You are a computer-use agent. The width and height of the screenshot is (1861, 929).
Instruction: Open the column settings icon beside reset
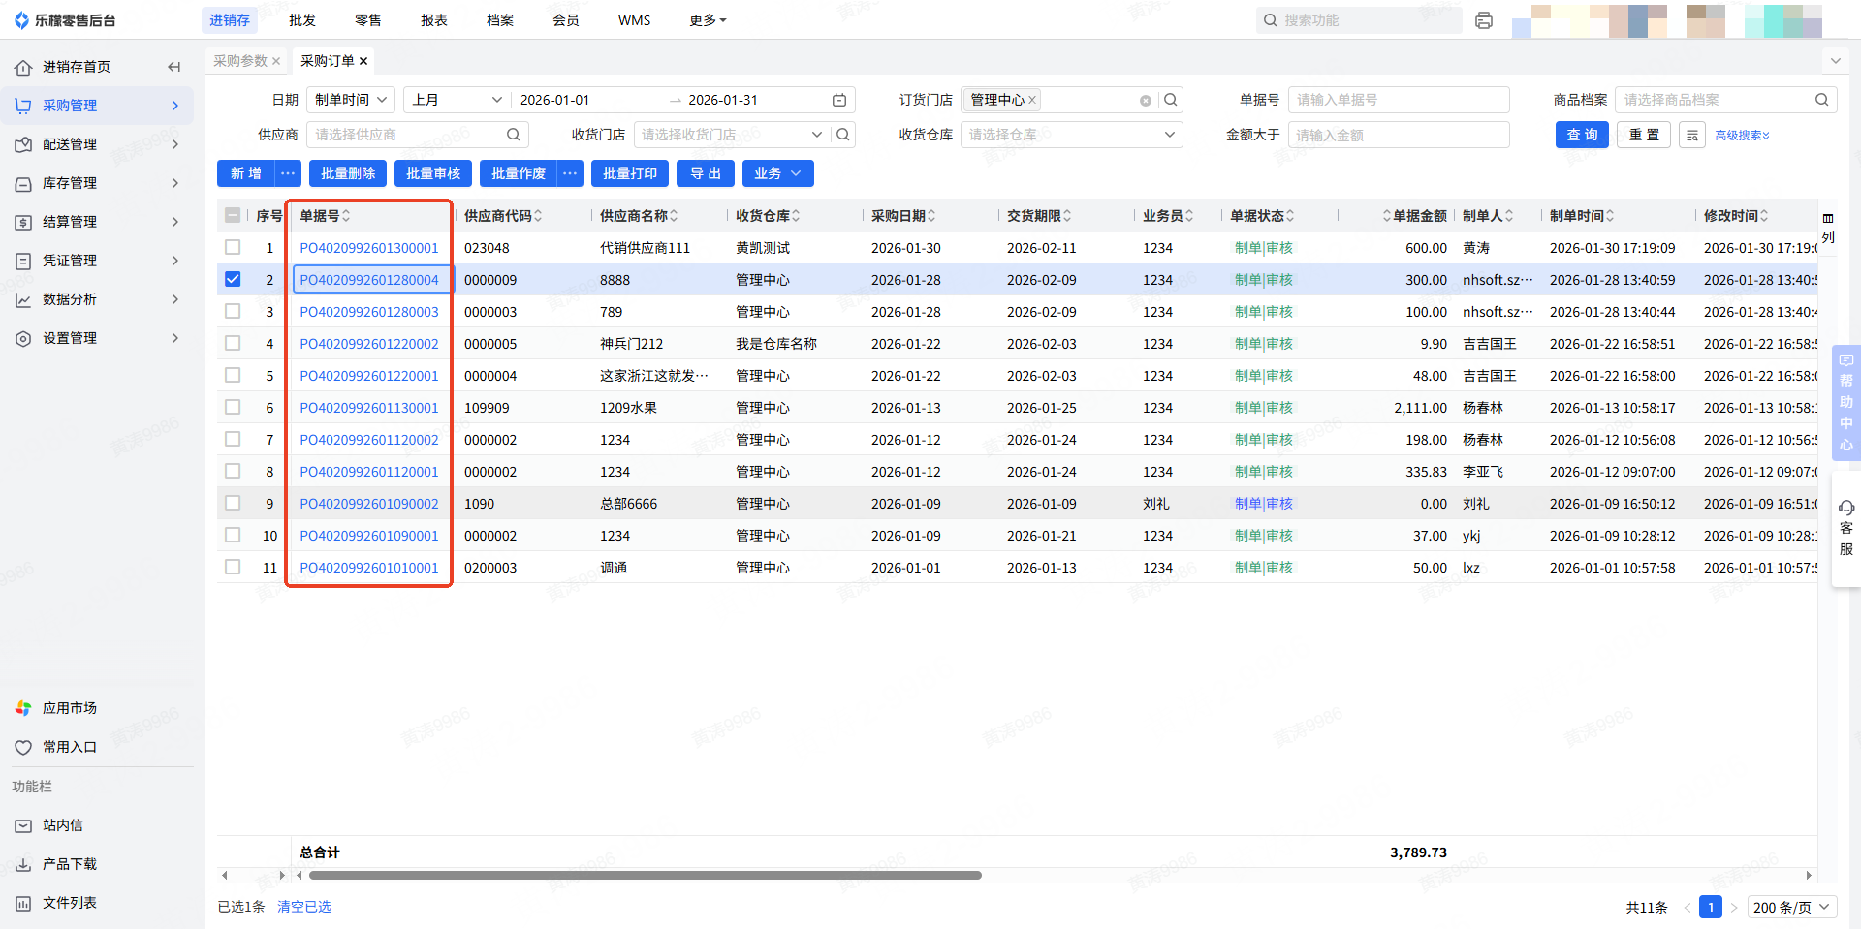(1691, 135)
